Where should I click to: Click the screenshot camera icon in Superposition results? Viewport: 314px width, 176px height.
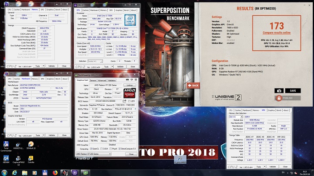pos(279,90)
